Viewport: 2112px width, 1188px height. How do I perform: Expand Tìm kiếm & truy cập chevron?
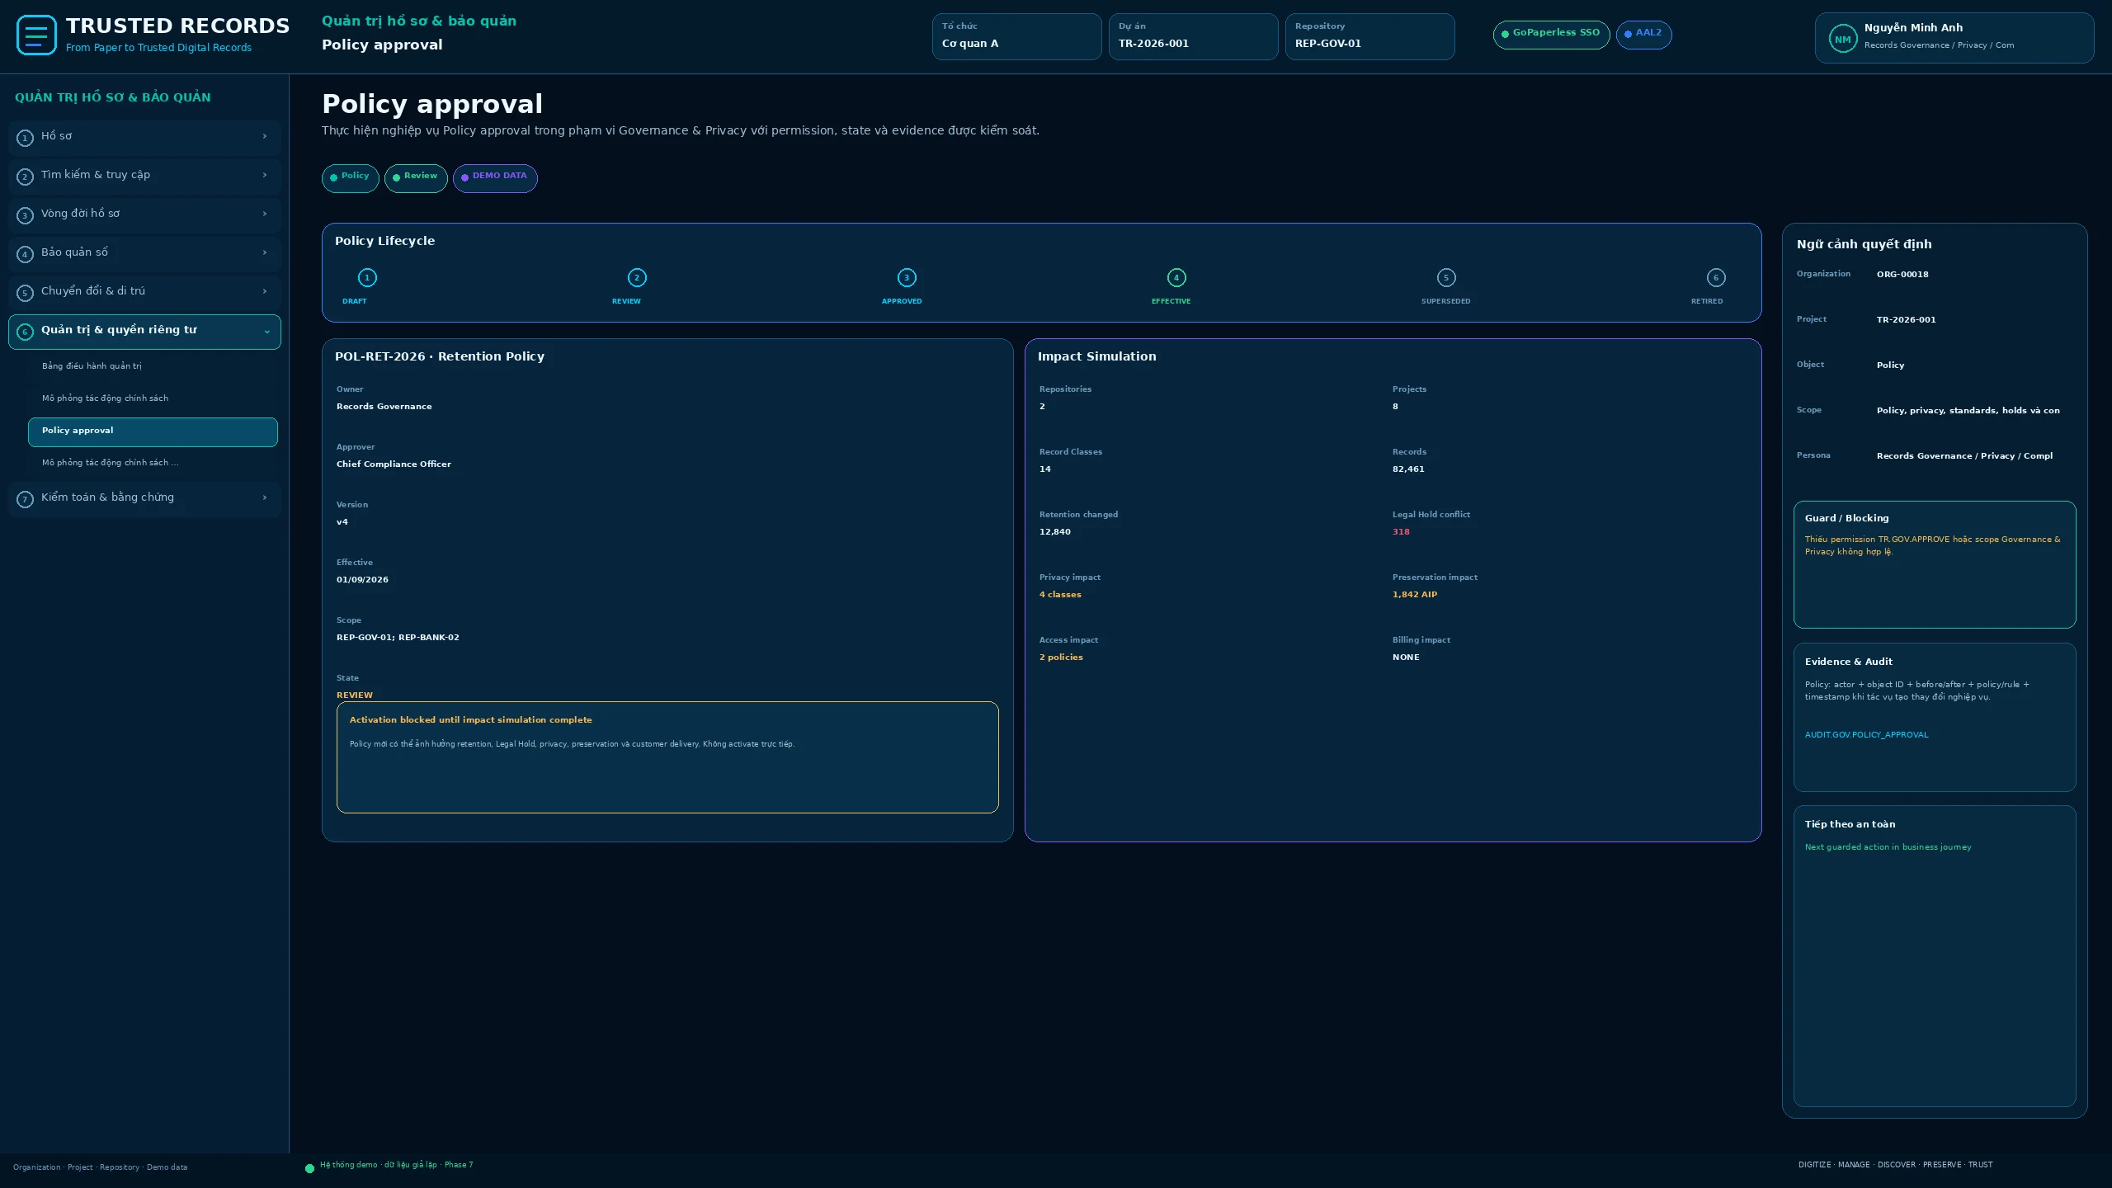265,175
